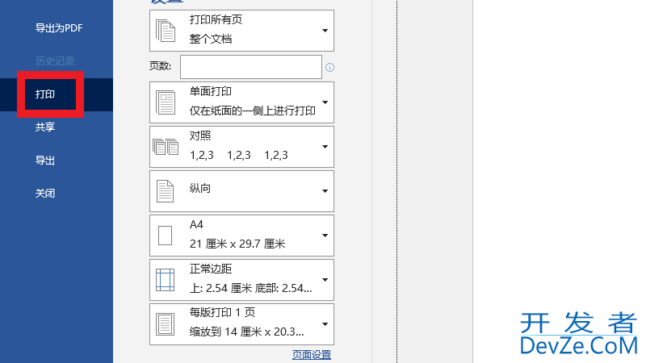The height and width of the screenshot is (363, 646).
Task: Expand the 正常边距 margins dropdown arrow
Action: pyautogui.click(x=325, y=280)
